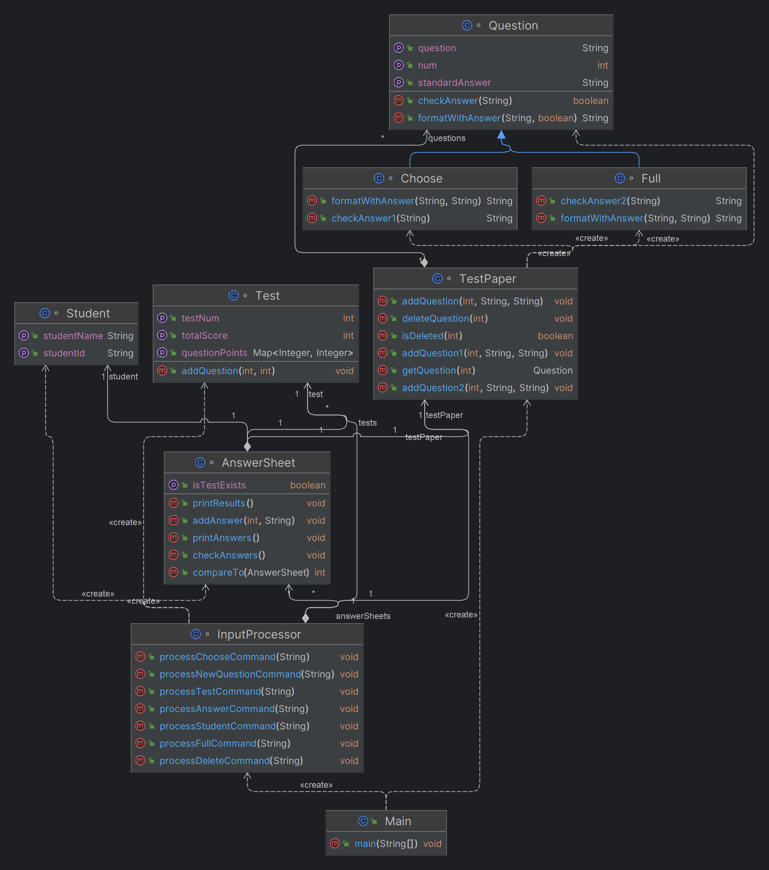Select addQuestion(int, String, String) method
The width and height of the screenshot is (769, 870).
pyautogui.click(x=476, y=301)
